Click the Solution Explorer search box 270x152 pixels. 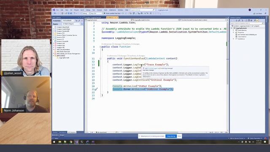coord(247,23)
